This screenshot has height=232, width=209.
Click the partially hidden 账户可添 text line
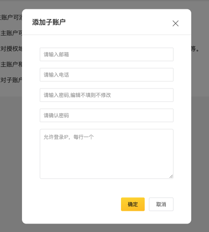coord(11,17)
